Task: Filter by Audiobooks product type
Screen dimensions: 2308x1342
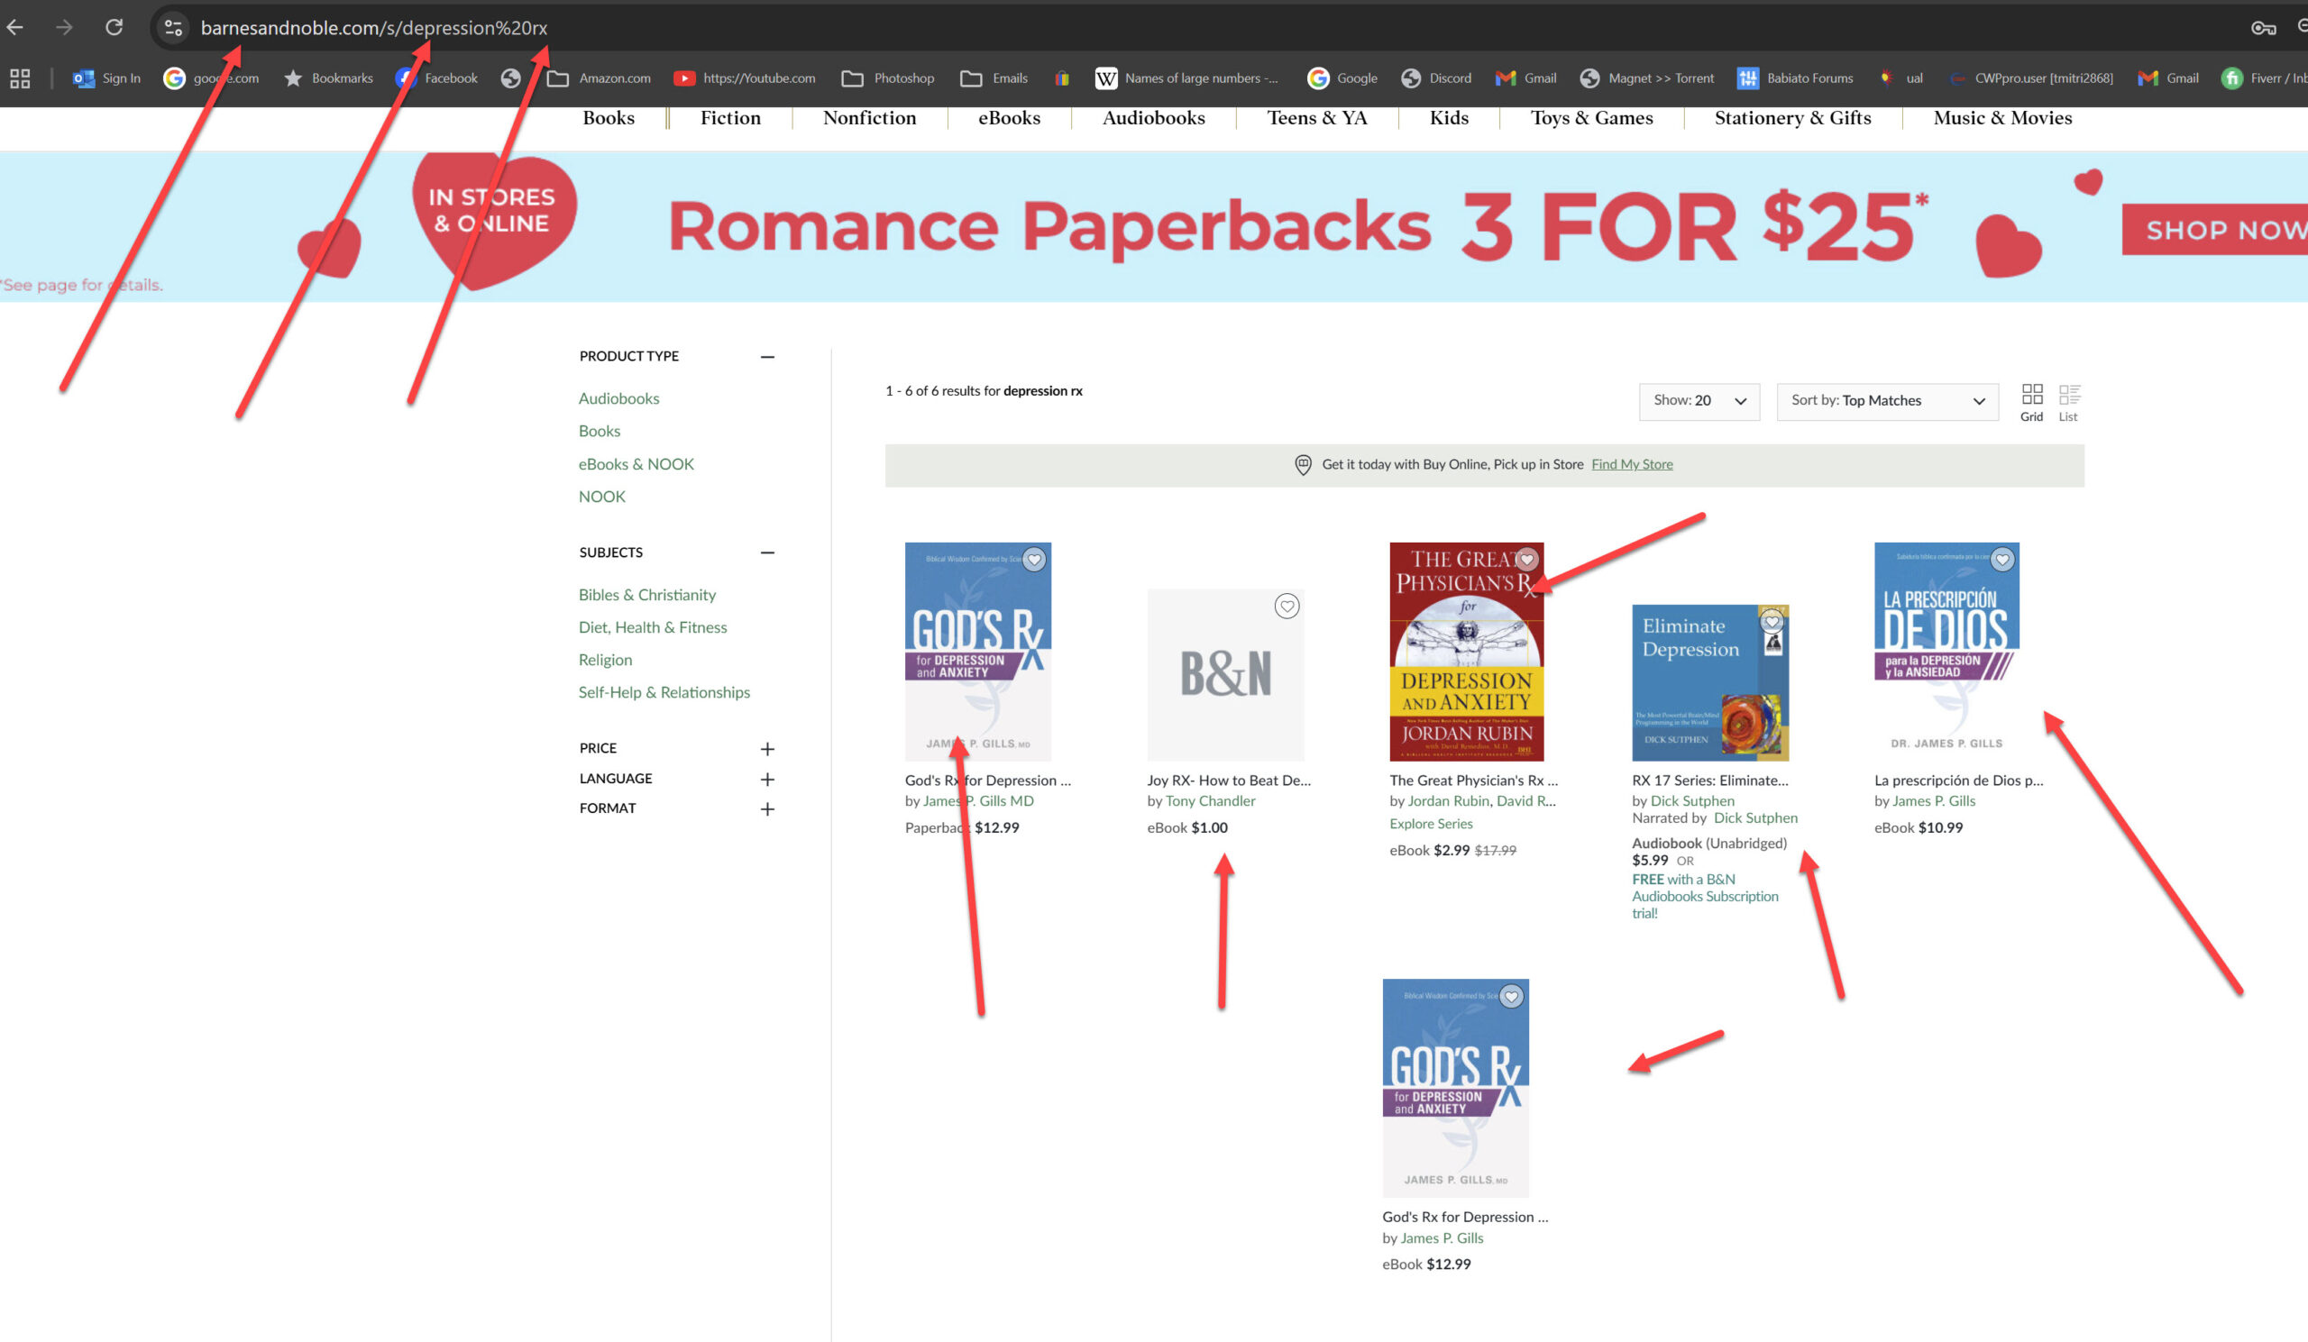Action: 618,398
